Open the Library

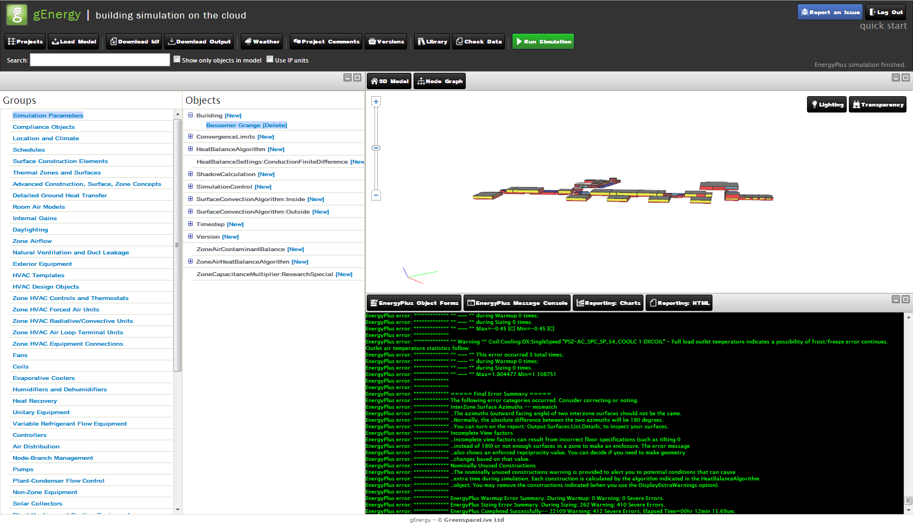[432, 41]
